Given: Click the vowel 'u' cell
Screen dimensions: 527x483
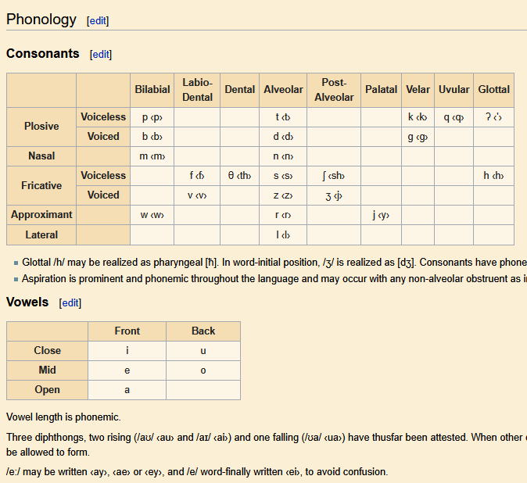Looking at the screenshot, I should pyautogui.click(x=203, y=351).
